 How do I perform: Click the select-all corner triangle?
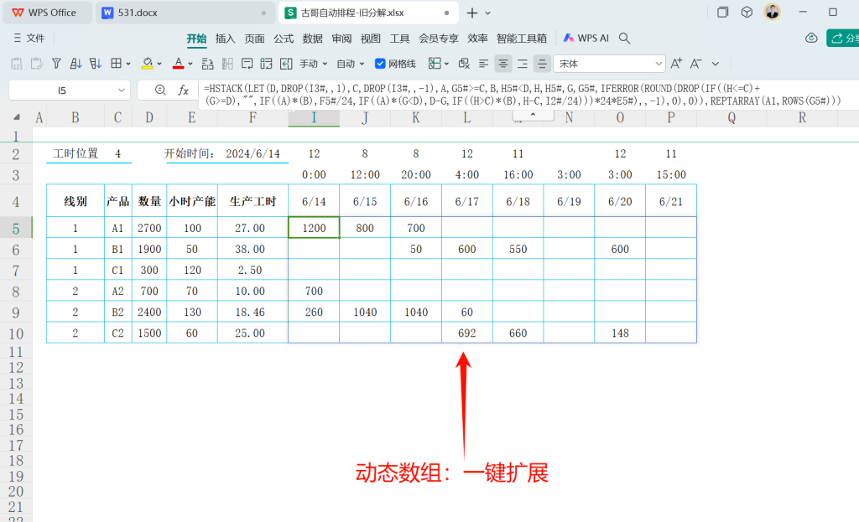pyautogui.click(x=18, y=117)
